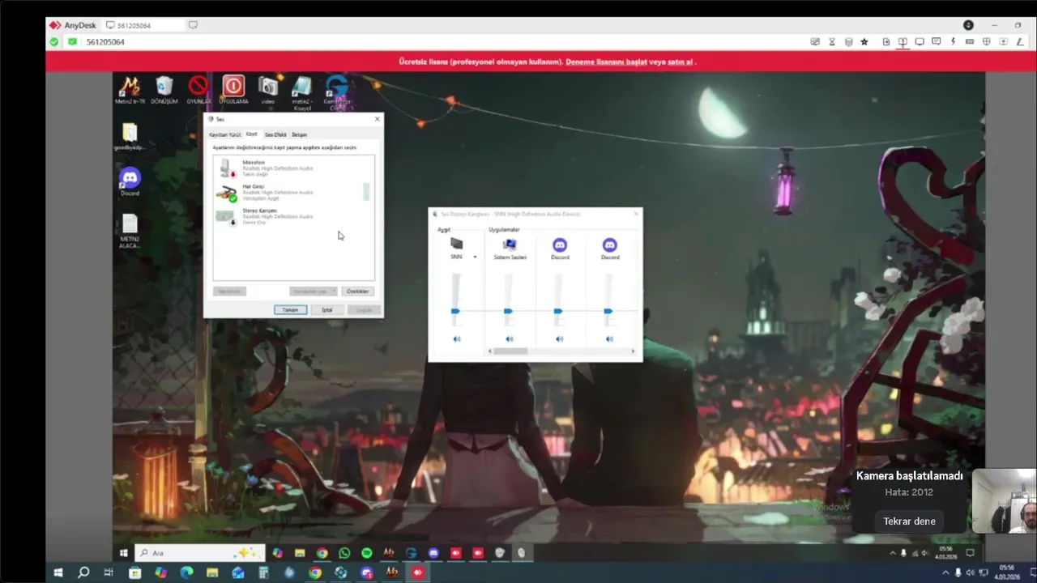Click Tamam button in Ses dialog

coord(290,309)
